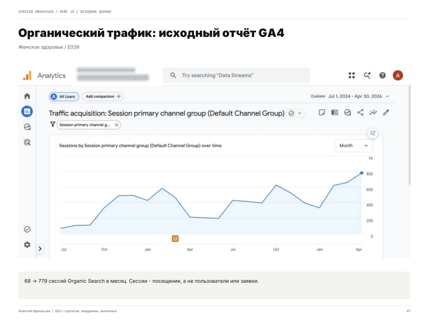The height and width of the screenshot is (321, 429).
Task: Open Insights sparkline icon
Action: [x=373, y=112]
